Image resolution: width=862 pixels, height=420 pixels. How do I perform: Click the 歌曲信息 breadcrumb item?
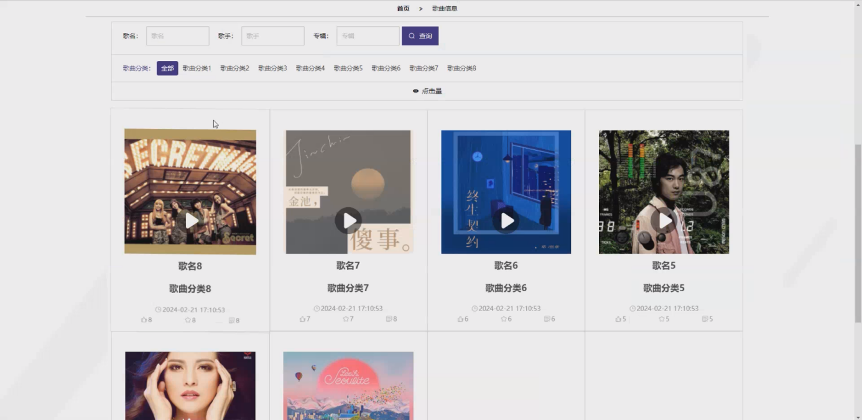[445, 9]
